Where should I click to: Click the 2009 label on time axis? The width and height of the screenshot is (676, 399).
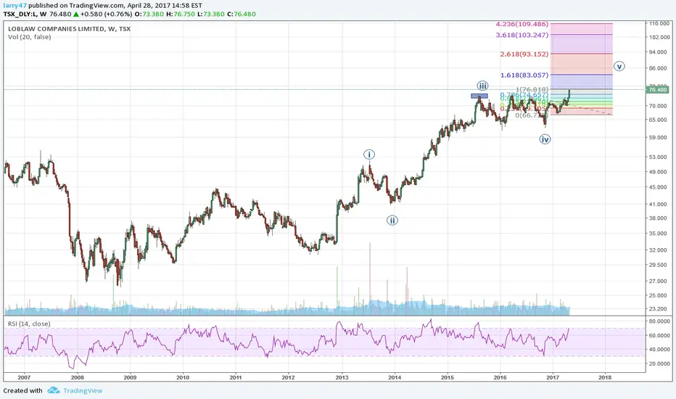click(130, 377)
